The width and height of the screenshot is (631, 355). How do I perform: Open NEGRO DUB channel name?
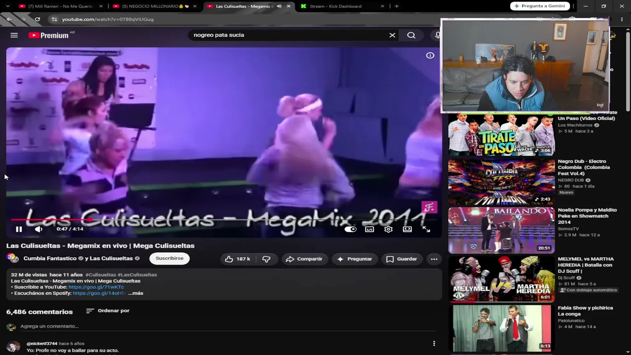(571, 180)
